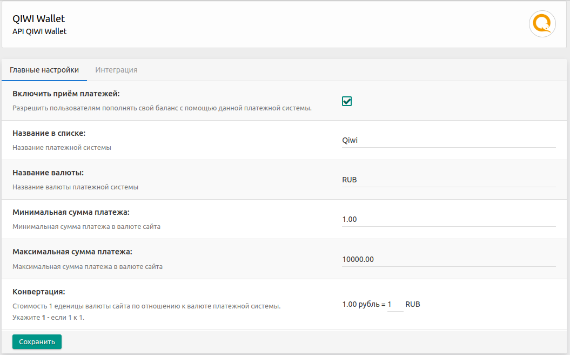Focus the Название в списке field containing Qiwi

[448, 140]
